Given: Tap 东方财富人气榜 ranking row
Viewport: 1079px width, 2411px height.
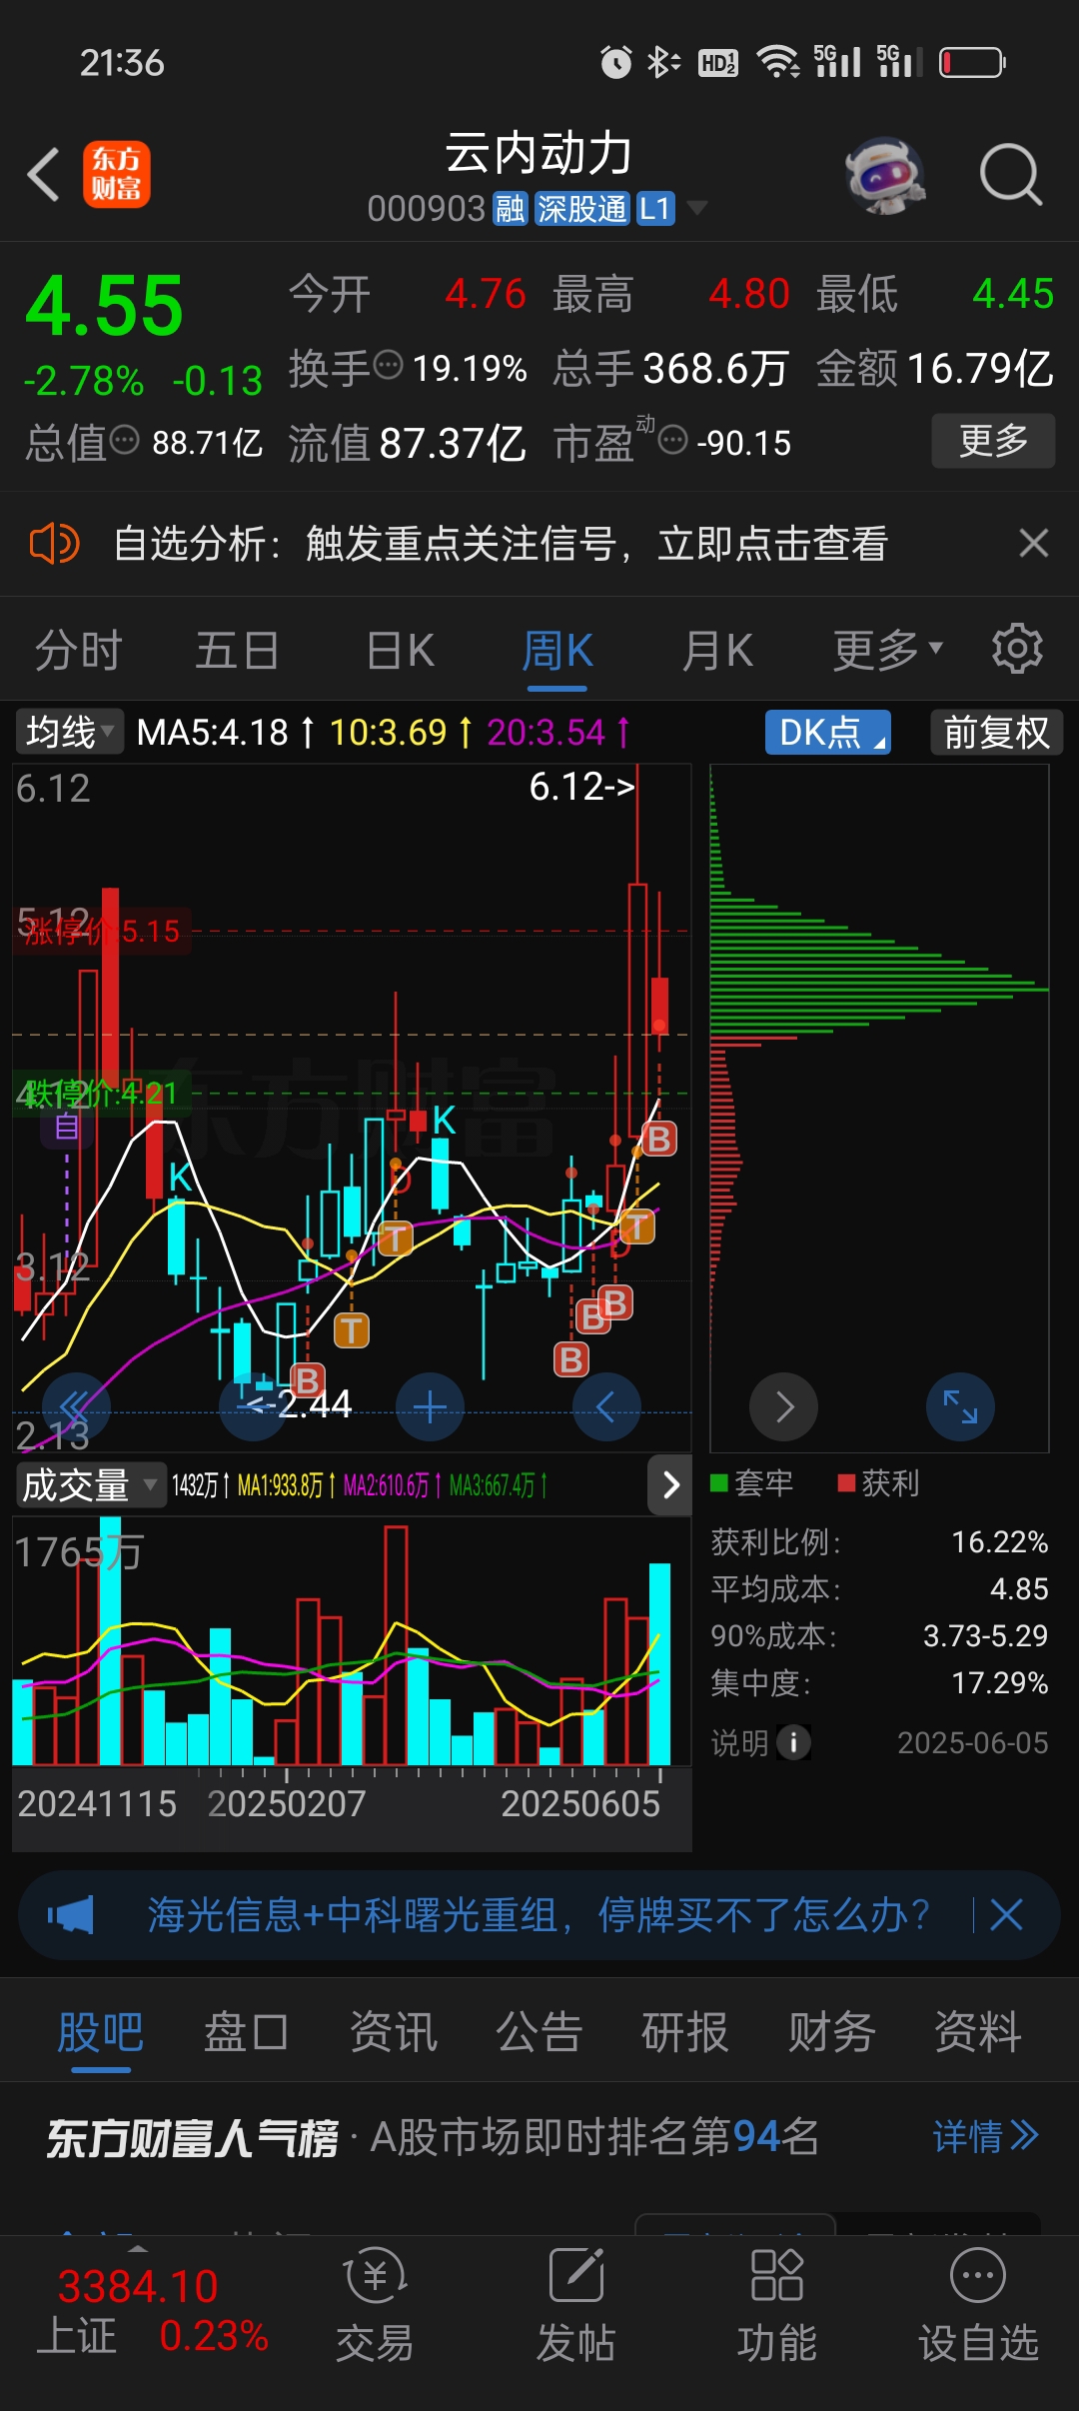Looking at the screenshot, I should coord(539,2137).
